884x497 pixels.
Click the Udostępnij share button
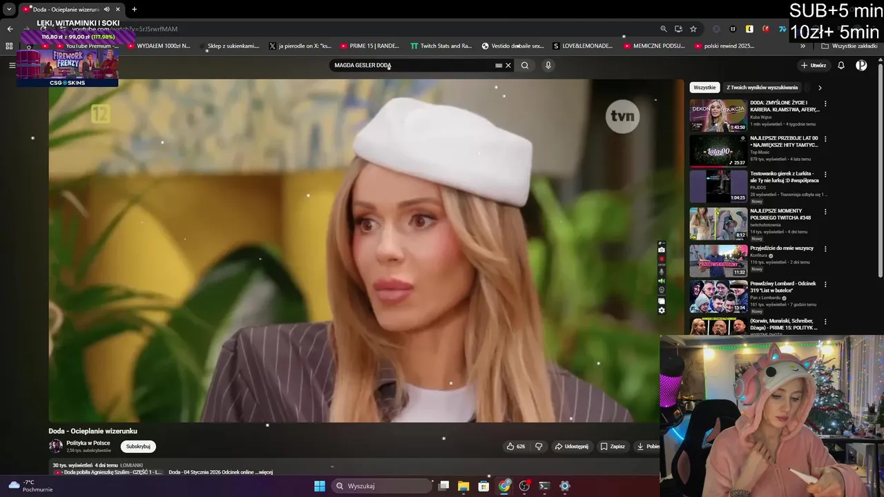point(571,447)
